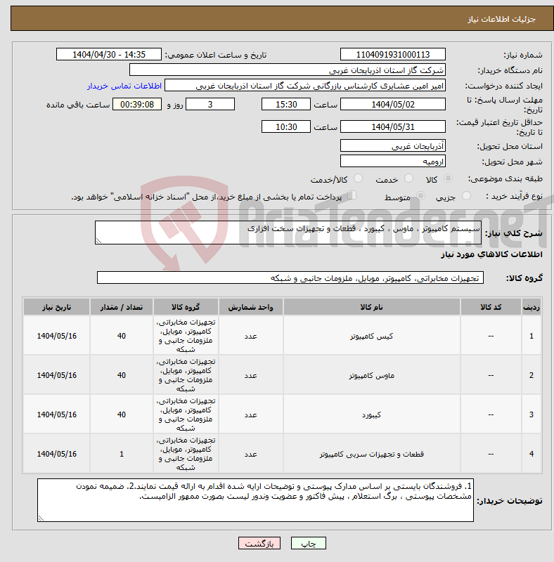This screenshot has height=562, width=554.
Task: Click the جزئیات اطلاعات نیاز page header
Action: point(501,19)
